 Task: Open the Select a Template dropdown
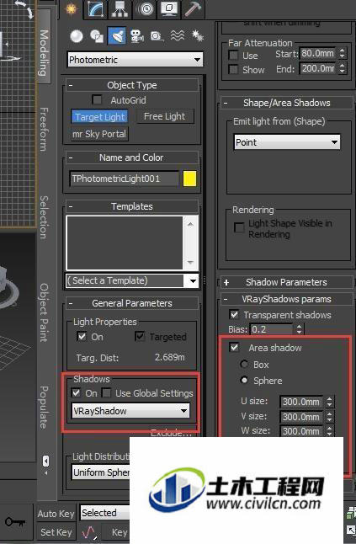coord(132,280)
